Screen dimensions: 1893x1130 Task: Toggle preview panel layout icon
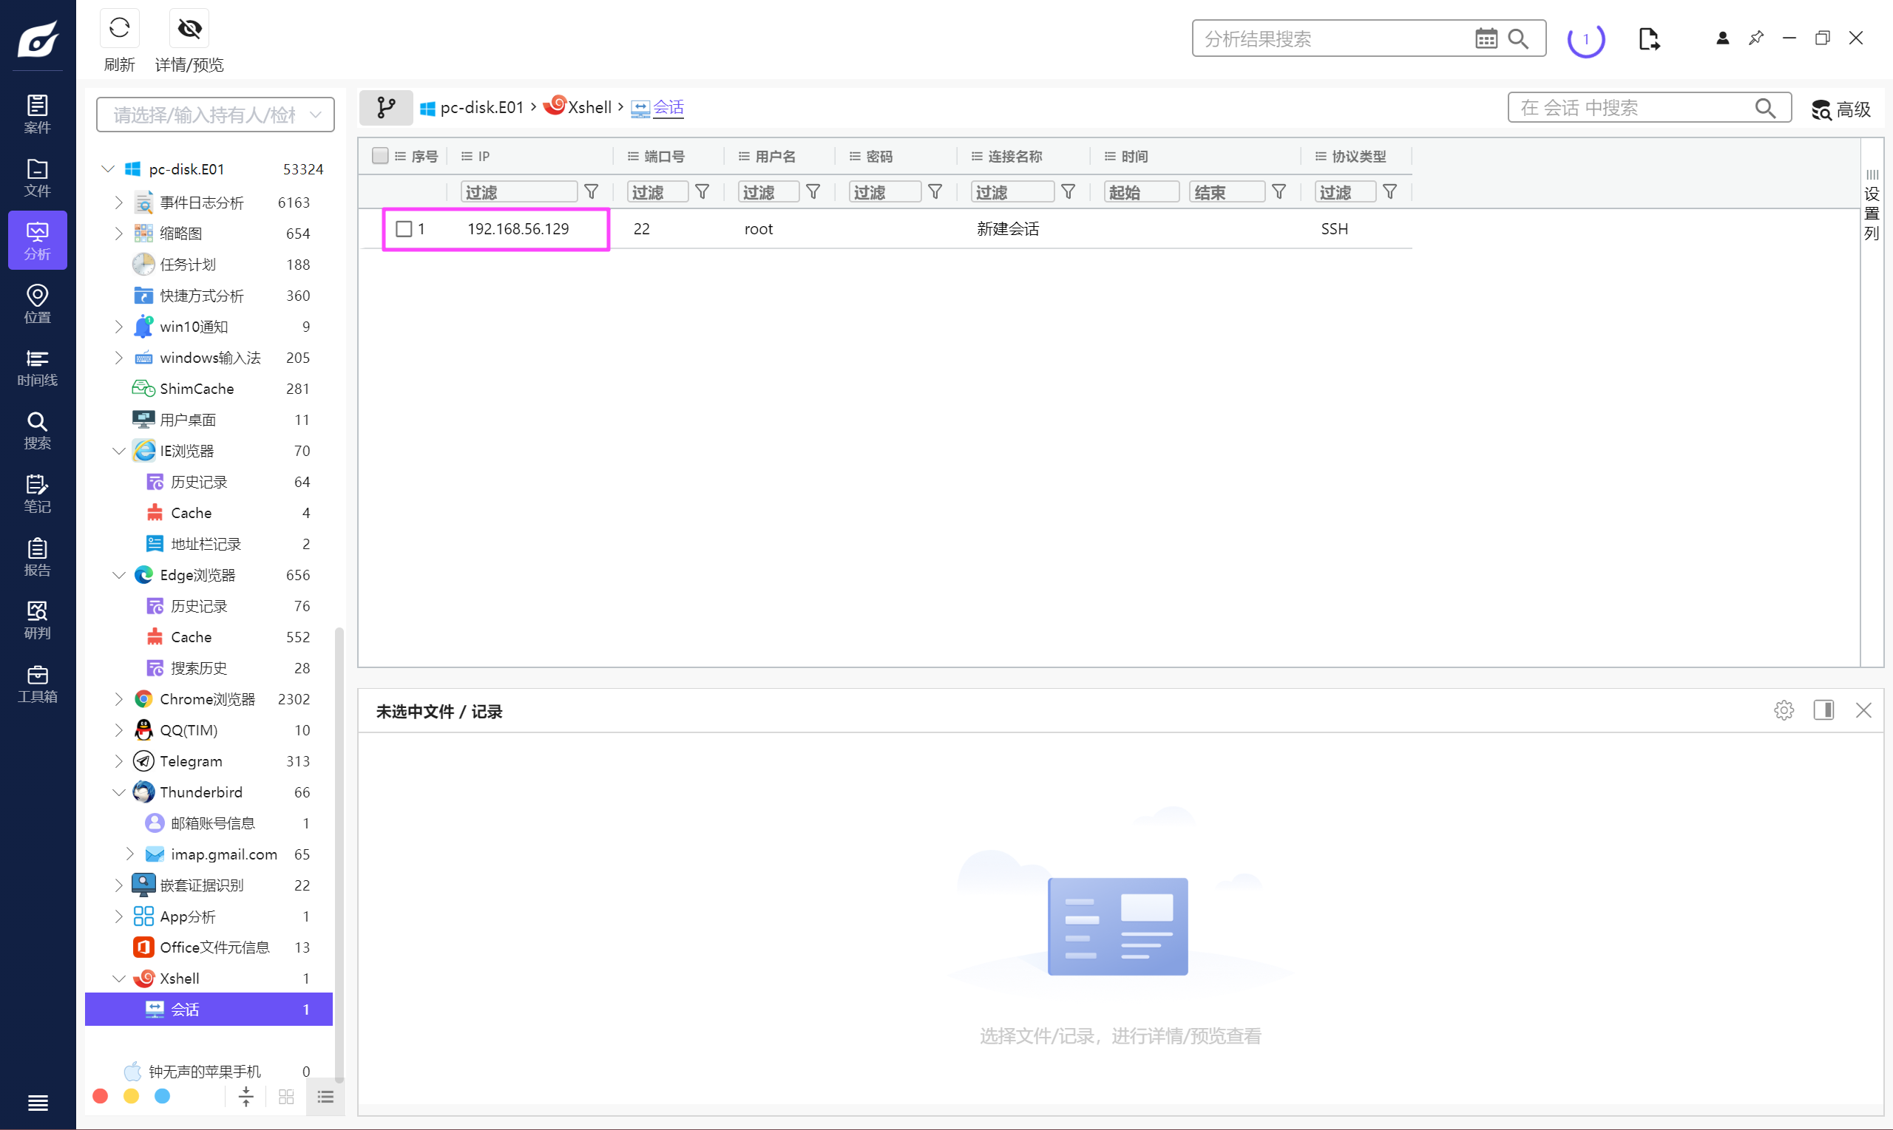[x=1823, y=710]
